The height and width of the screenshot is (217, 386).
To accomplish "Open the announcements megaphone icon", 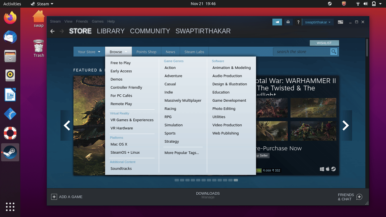I will [x=277, y=22].
